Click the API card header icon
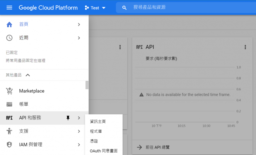This screenshot has width=256, height=155. (x=139, y=47)
